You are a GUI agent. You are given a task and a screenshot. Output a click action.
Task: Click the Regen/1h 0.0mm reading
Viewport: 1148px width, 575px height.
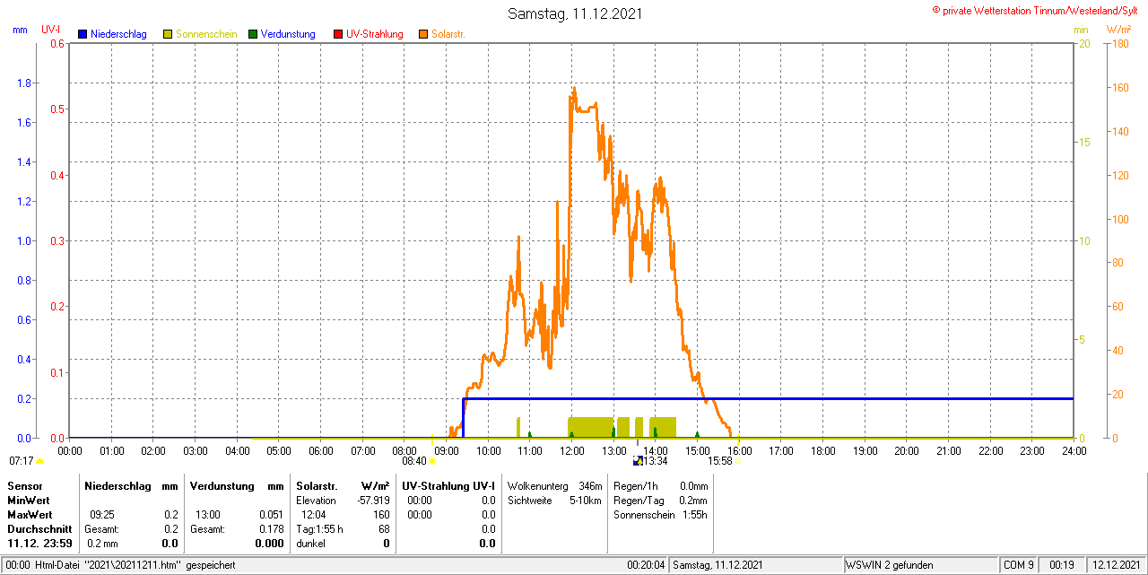coord(661,485)
